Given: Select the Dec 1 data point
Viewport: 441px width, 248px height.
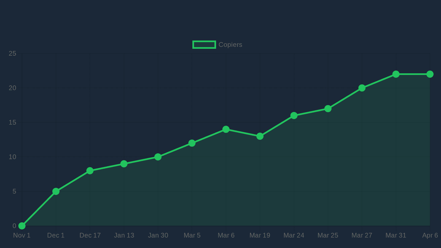Looking at the screenshot, I should pyautogui.click(x=56, y=192).
